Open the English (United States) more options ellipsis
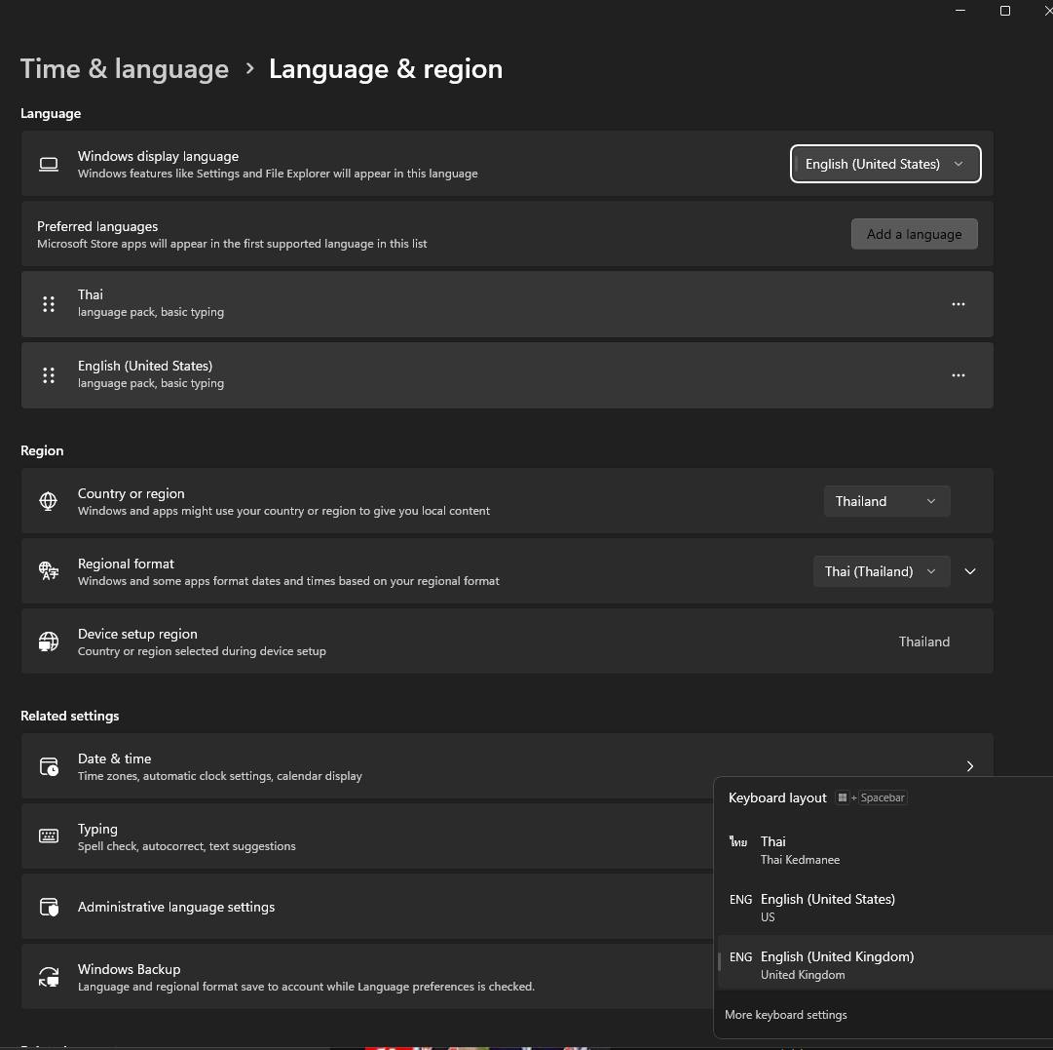The image size is (1053, 1050). coord(958,375)
